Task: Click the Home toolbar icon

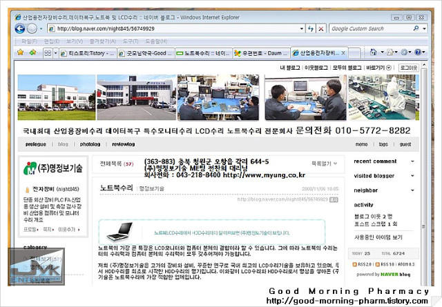Action: 374,52
